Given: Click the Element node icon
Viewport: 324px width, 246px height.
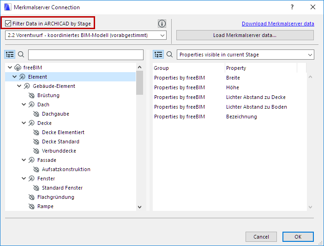Looking at the screenshot, I should 22,77.
